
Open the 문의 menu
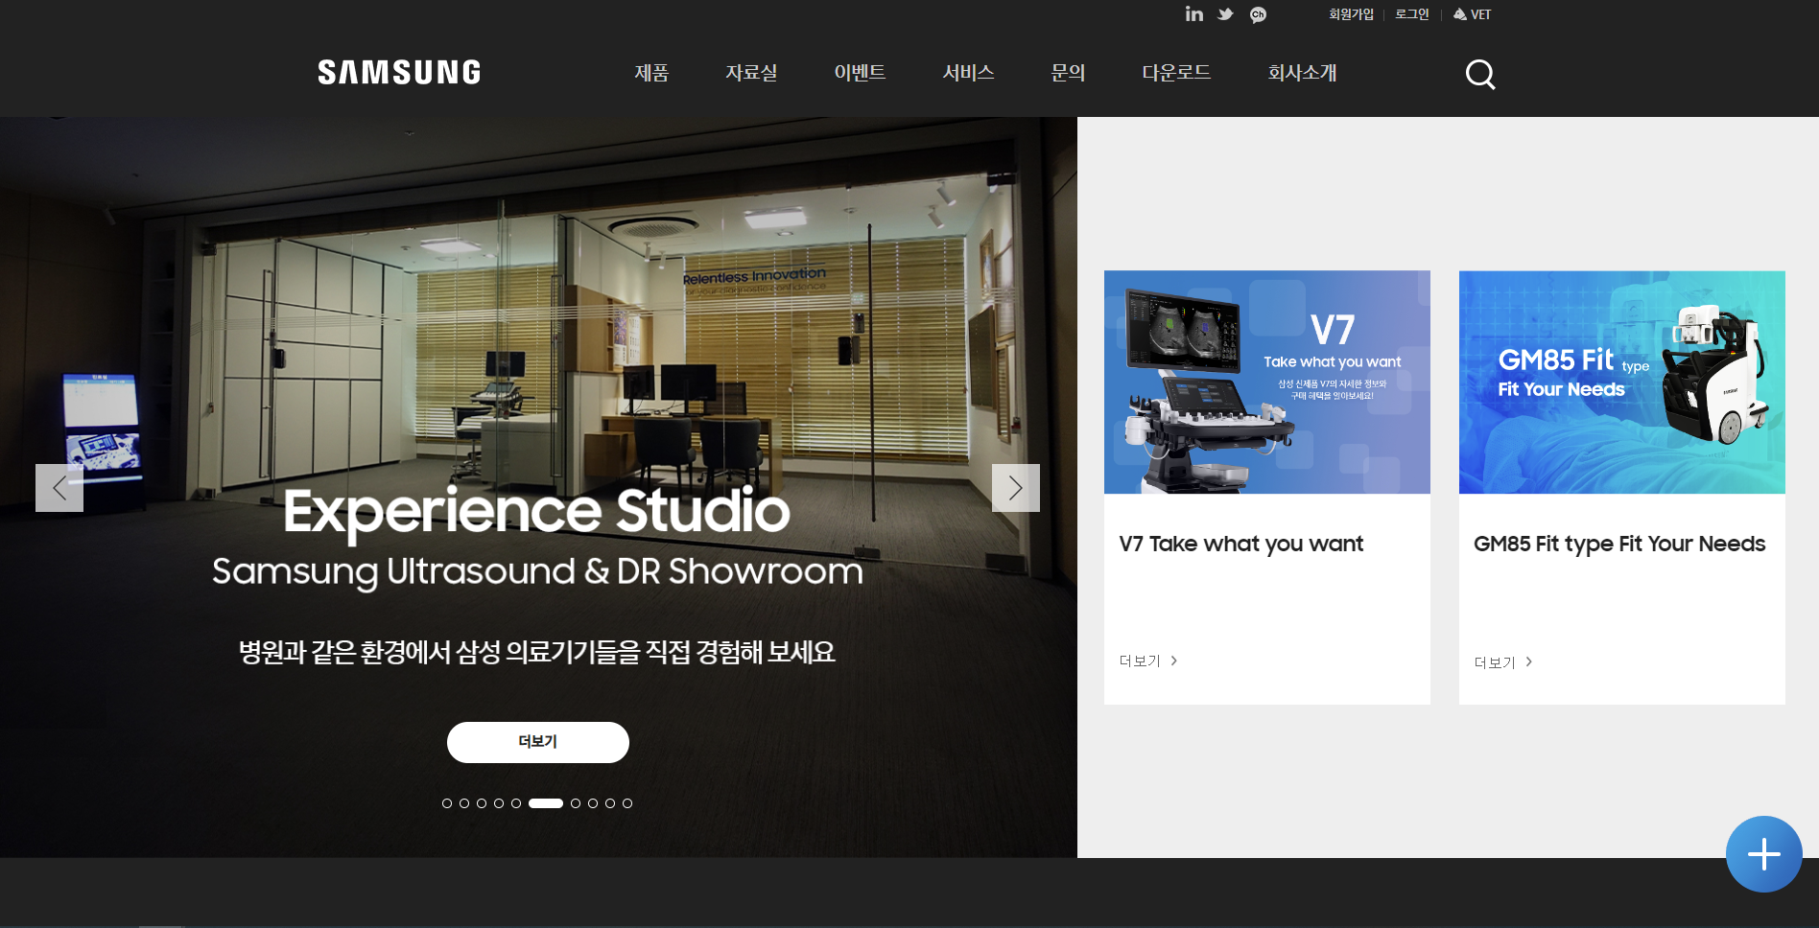(1068, 73)
